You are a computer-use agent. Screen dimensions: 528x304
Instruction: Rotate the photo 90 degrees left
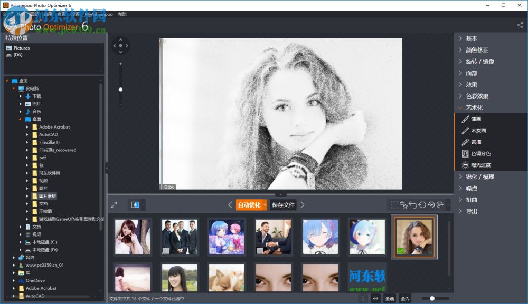pyautogui.click(x=431, y=204)
